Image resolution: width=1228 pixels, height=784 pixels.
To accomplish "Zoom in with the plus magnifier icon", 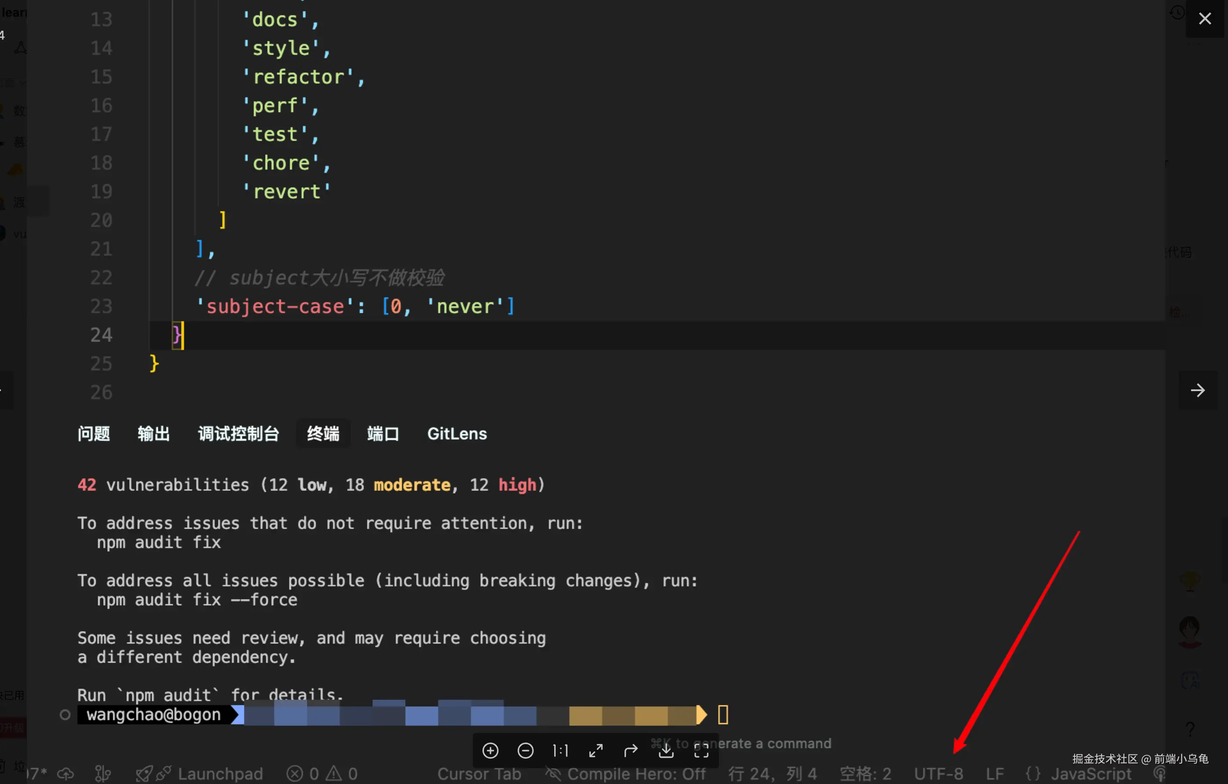I will (x=490, y=750).
